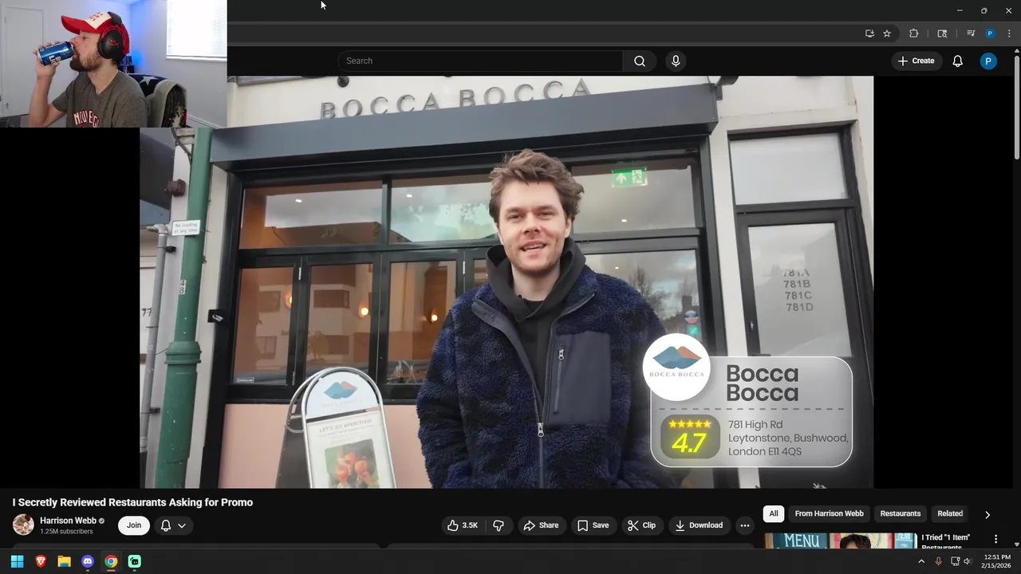
Task: Clip the video with scissors button
Action: [641, 525]
